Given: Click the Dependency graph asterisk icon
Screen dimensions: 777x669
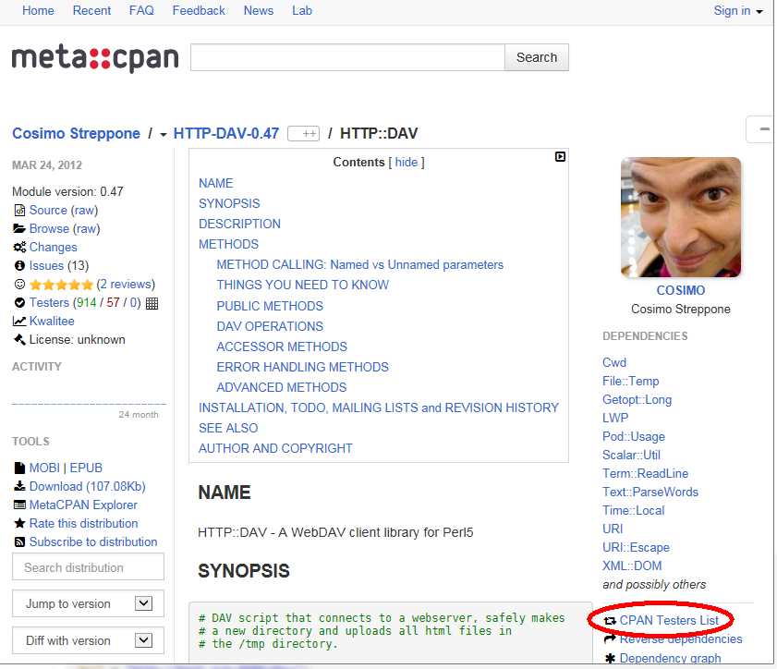Looking at the screenshot, I should [x=610, y=658].
